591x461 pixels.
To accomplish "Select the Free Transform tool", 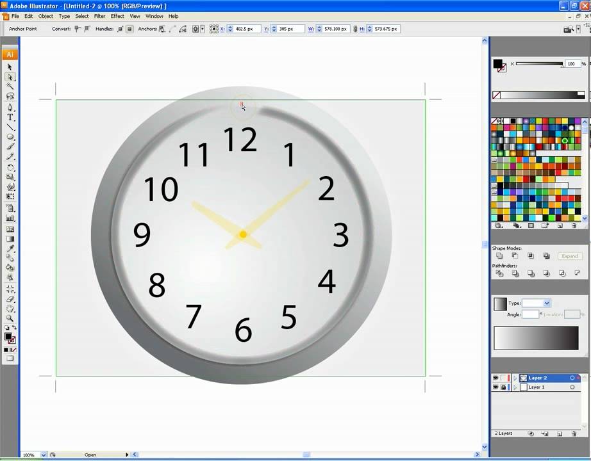I will tap(10, 197).
